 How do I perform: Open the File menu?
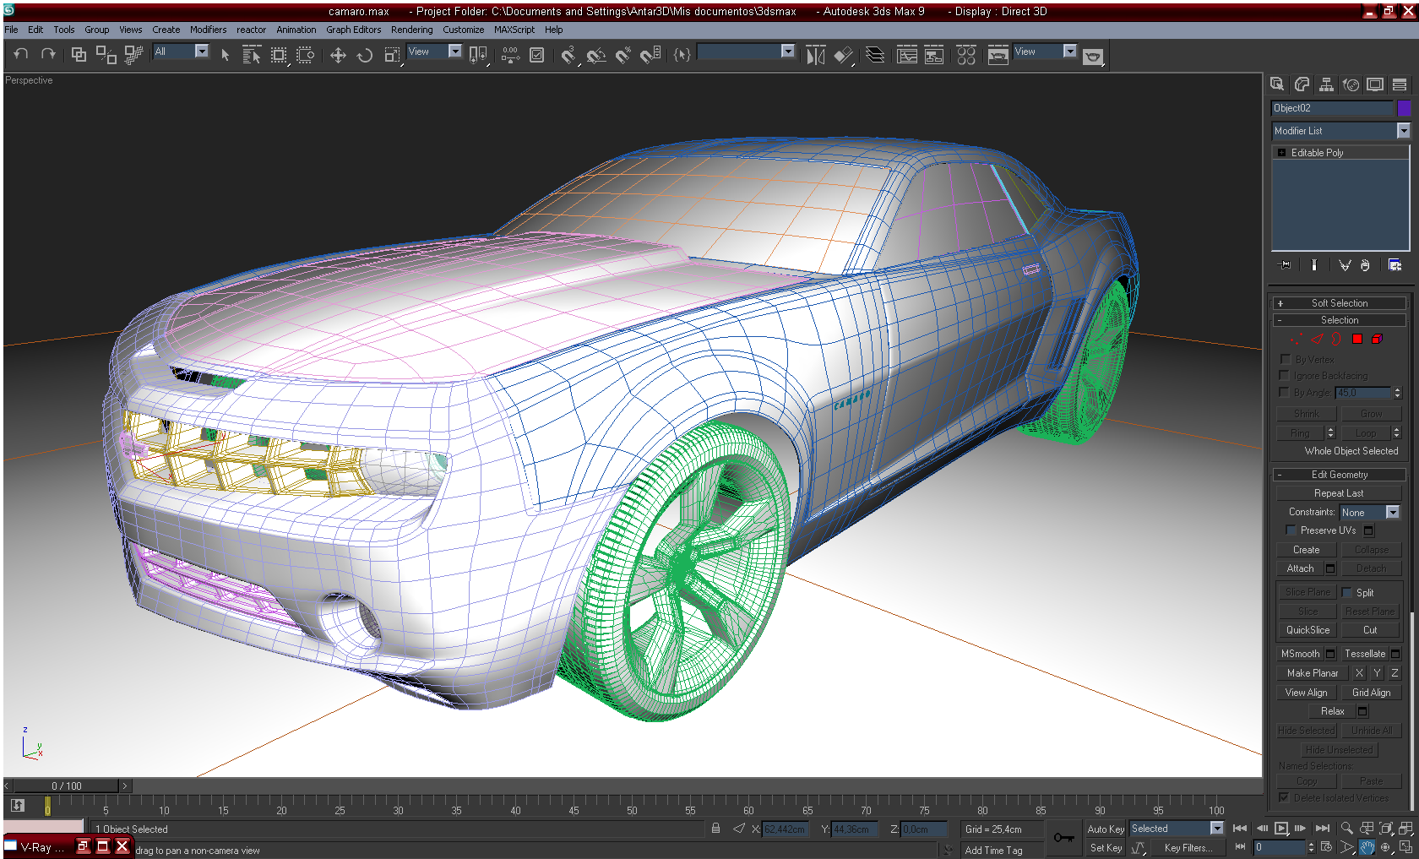pos(11,30)
